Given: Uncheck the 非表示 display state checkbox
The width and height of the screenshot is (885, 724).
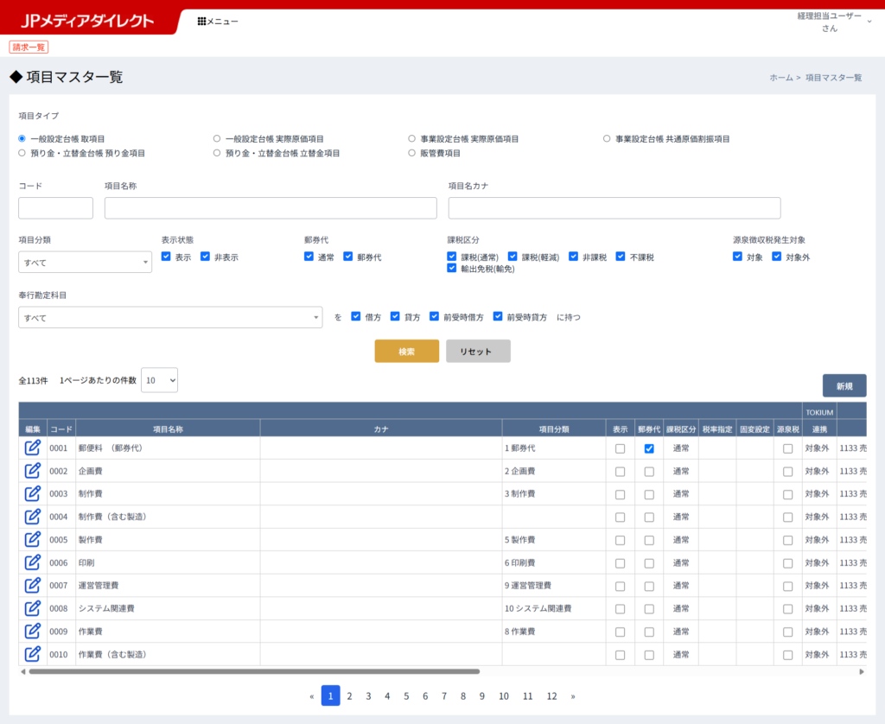Looking at the screenshot, I should pos(206,257).
